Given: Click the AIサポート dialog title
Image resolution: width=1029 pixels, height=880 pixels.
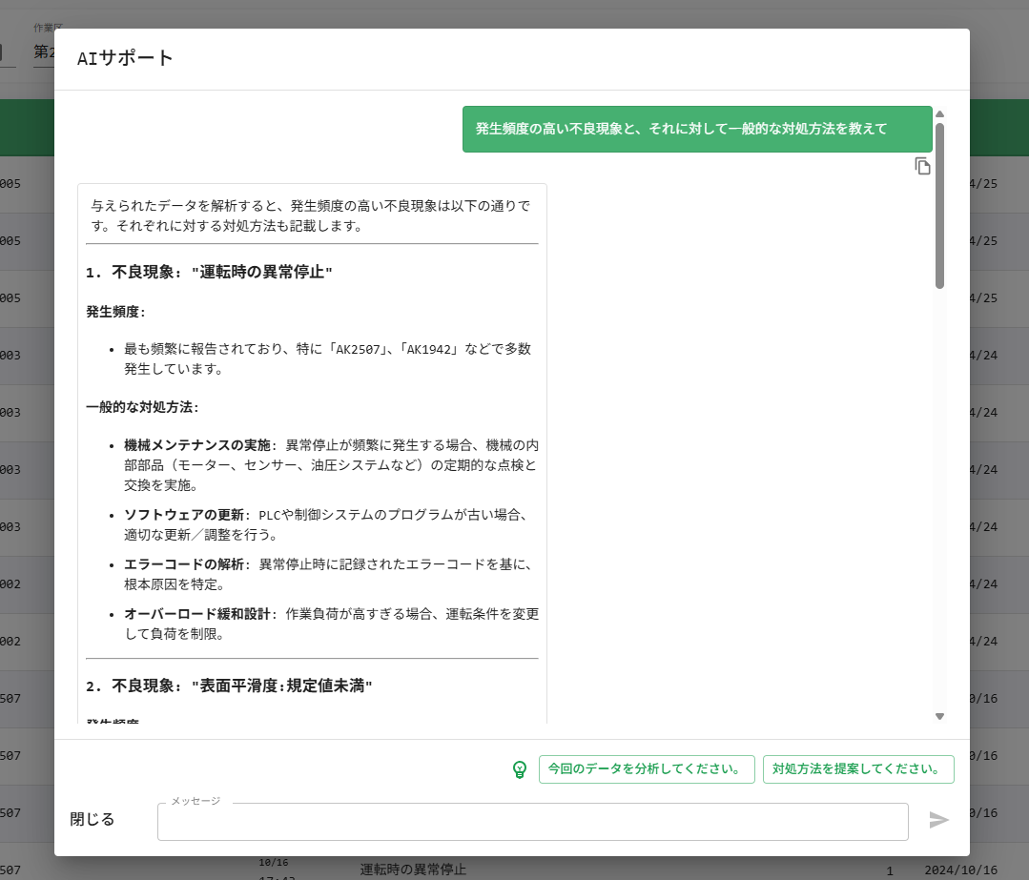Looking at the screenshot, I should 126,58.
